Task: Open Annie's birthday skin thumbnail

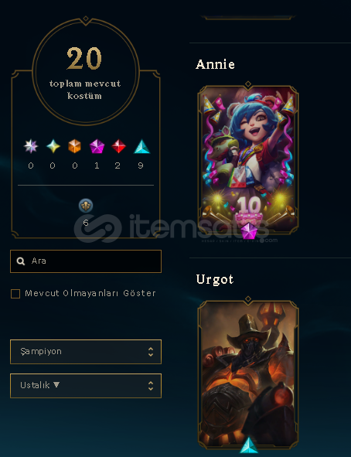Action: pyautogui.click(x=248, y=159)
